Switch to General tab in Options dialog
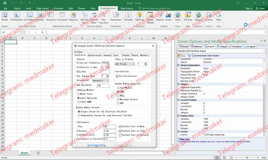This screenshot has width=268, height=160. [107, 55]
